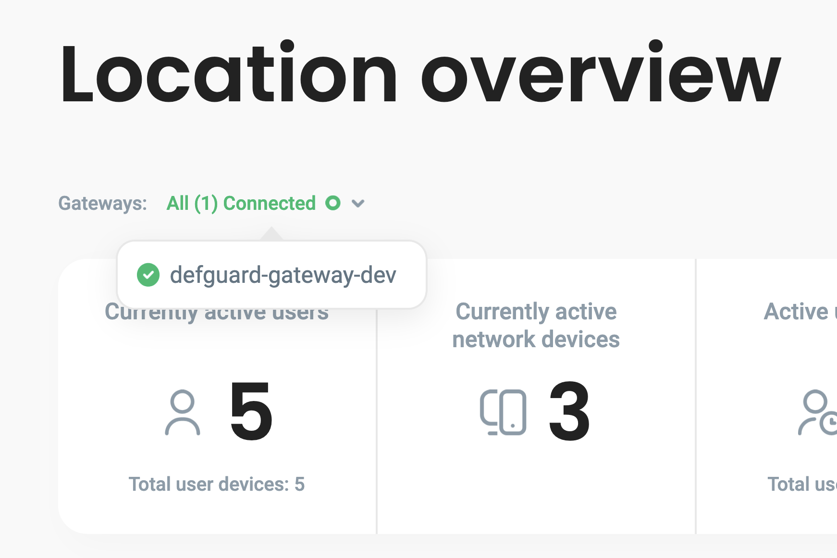Select defguard-gateway-dev in the gateway popover
Viewport: 837px width, 558px height.
pyautogui.click(x=283, y=275)
